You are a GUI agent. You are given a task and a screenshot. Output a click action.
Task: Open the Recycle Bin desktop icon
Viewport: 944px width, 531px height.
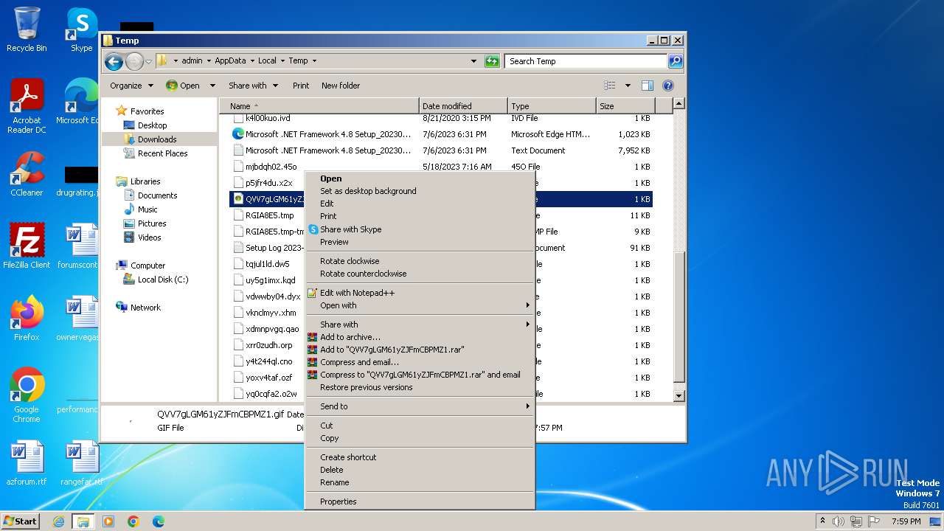[27, 29]
